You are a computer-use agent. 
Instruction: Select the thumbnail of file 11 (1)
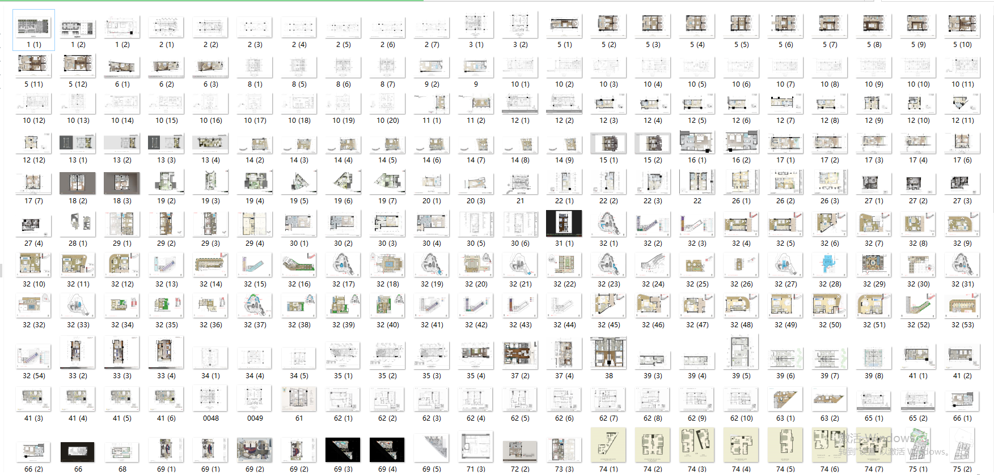click(432, 104)
